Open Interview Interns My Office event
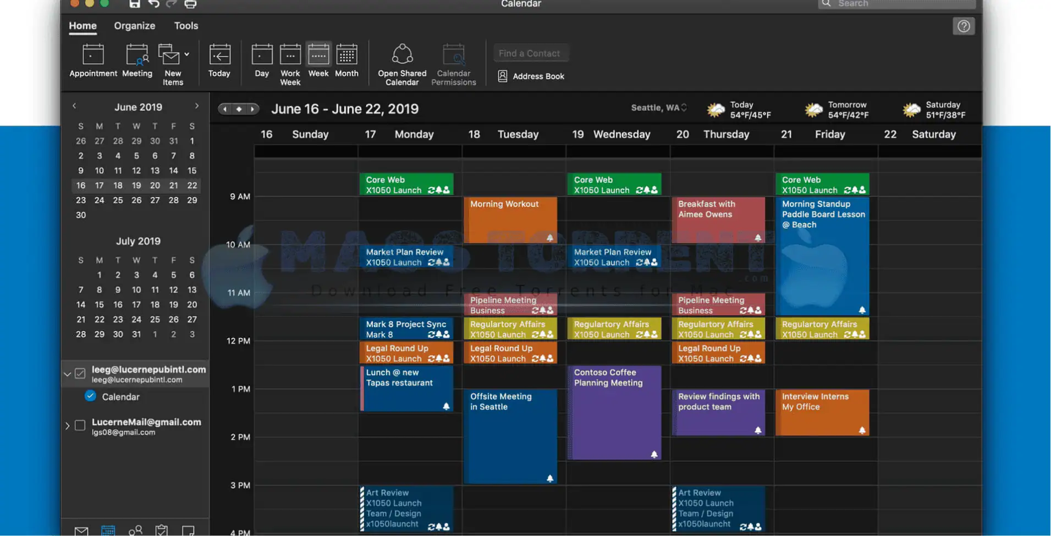 pyautogui.click(x=822, y=412)
